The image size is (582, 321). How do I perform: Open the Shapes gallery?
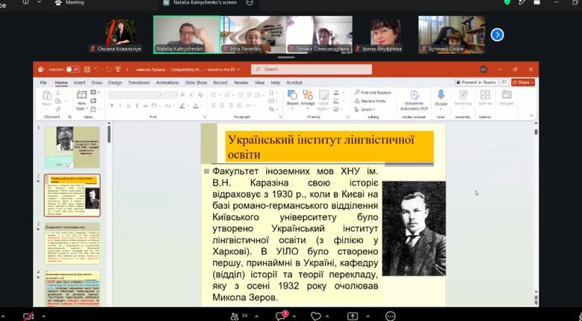tap(292, 99)
